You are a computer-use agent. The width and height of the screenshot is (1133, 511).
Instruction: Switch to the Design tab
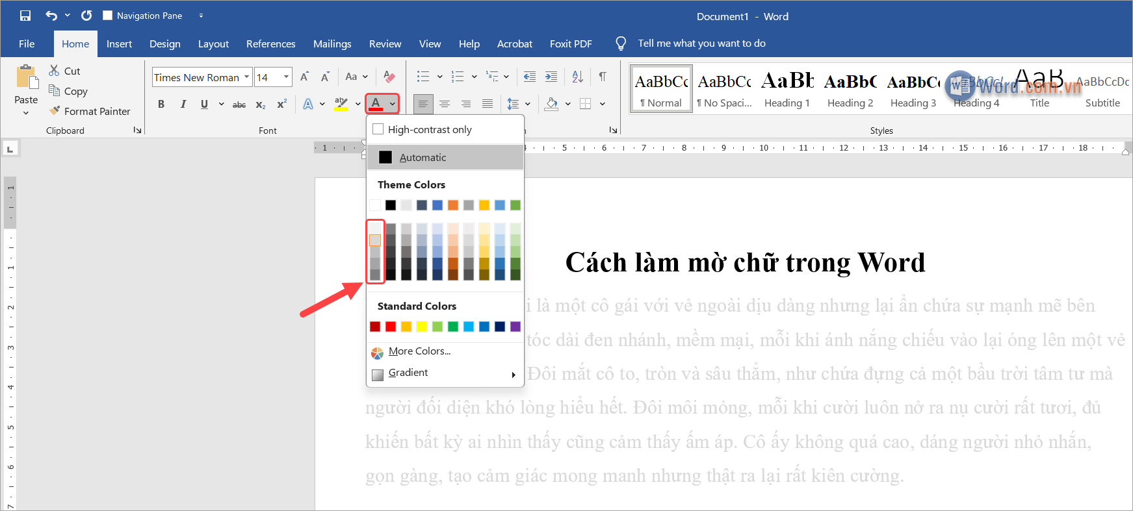click(165, 44)
